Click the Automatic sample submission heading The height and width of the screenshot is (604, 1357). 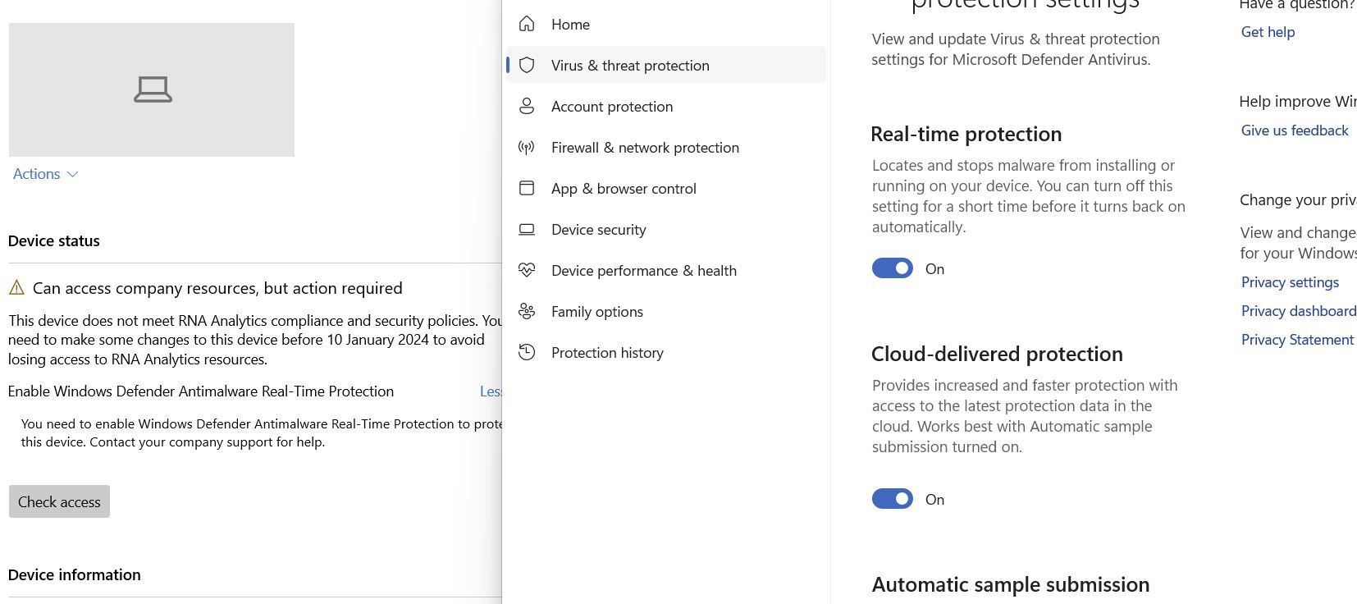1011,584
